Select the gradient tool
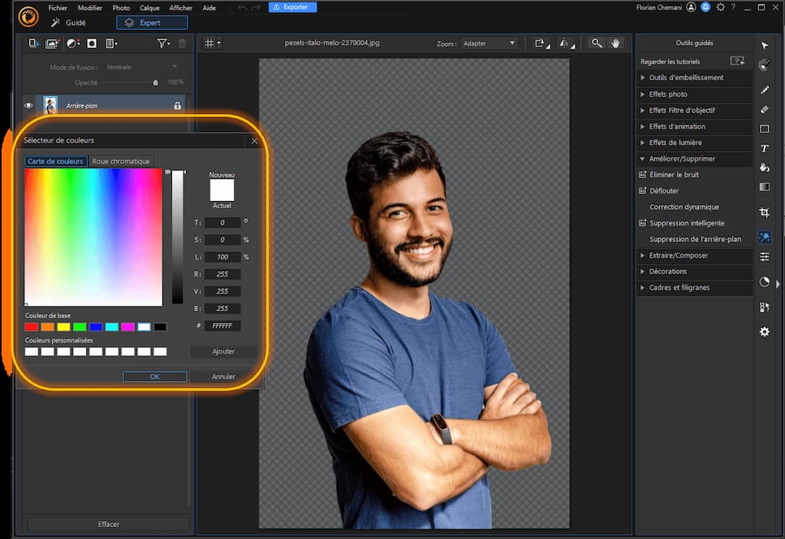Image resolution: width=785 pixels, height=539 pixels. click(x=765, y=187)
